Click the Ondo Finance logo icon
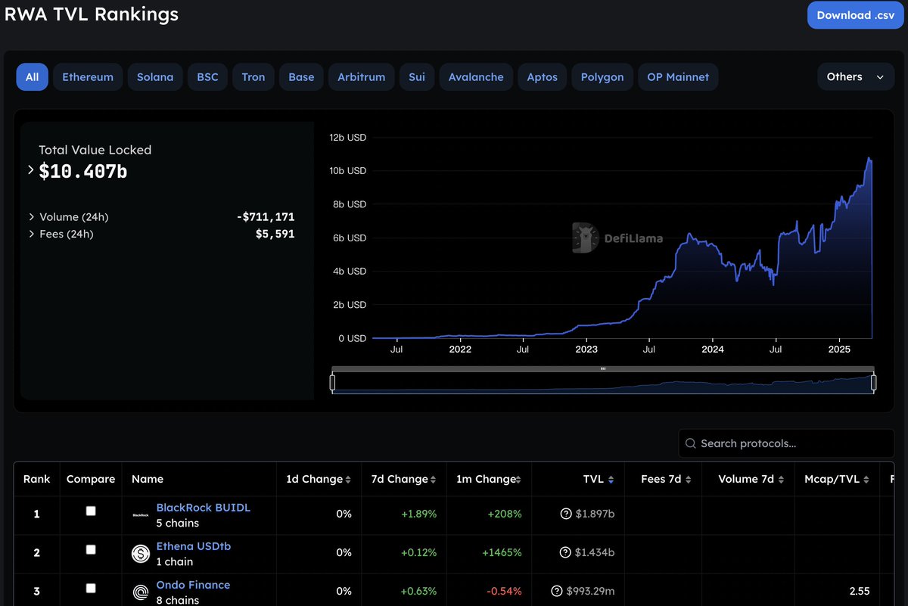Screen dimensions: 908x606 tap(141, 592)
